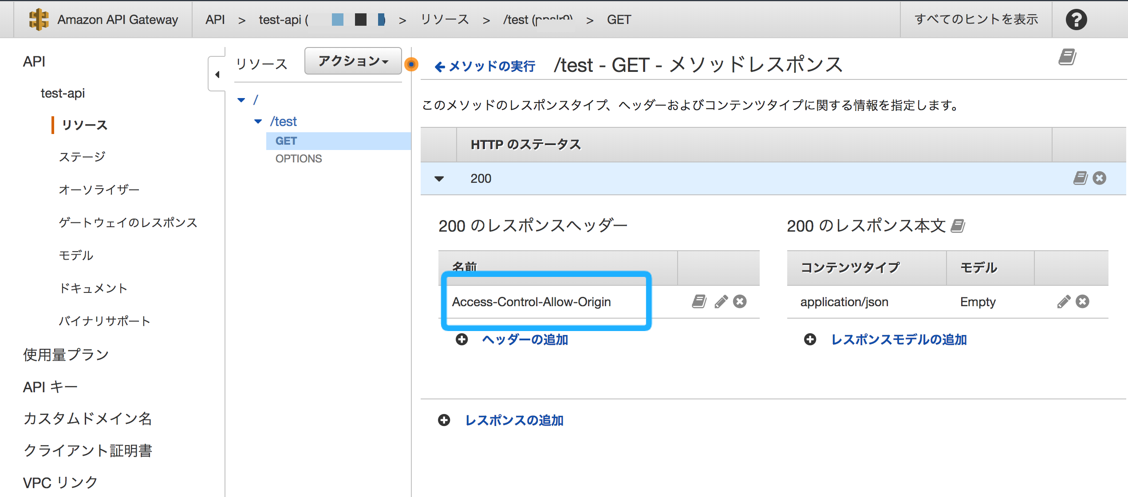Open documentation icon for Access-Control-Allow-Origin header
This screenshot has height=497, width=1128.
[x=699, y=302]
